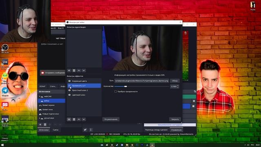This screenshot has width=261, height=147.
Task: Expand the ДОНАТИКИ group in sources
Action: click(x=40, y=118)
